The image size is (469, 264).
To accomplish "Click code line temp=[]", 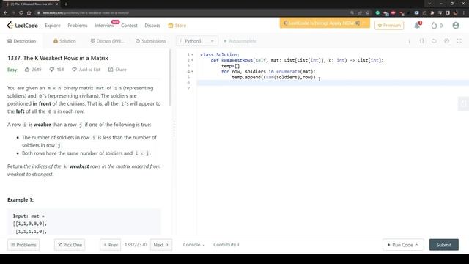I will point(231,66).
